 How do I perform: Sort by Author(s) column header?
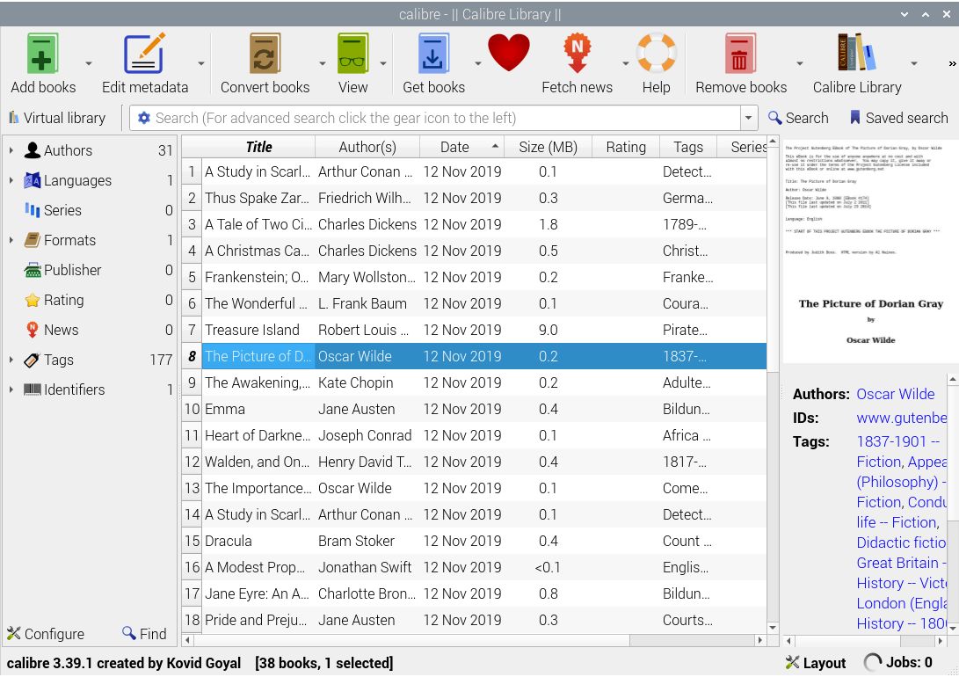point(367,148)
